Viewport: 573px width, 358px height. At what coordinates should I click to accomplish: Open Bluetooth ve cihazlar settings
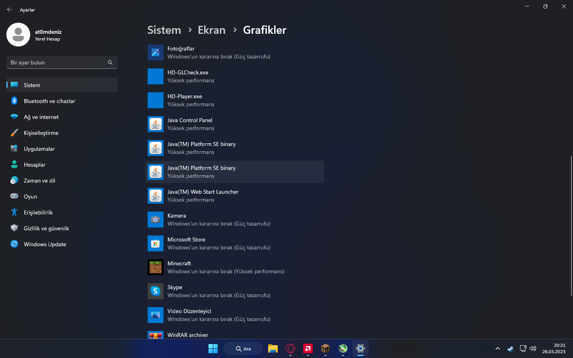point(62,101)
